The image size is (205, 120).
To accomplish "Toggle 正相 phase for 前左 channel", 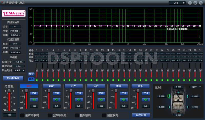I will tap(34, 93).
